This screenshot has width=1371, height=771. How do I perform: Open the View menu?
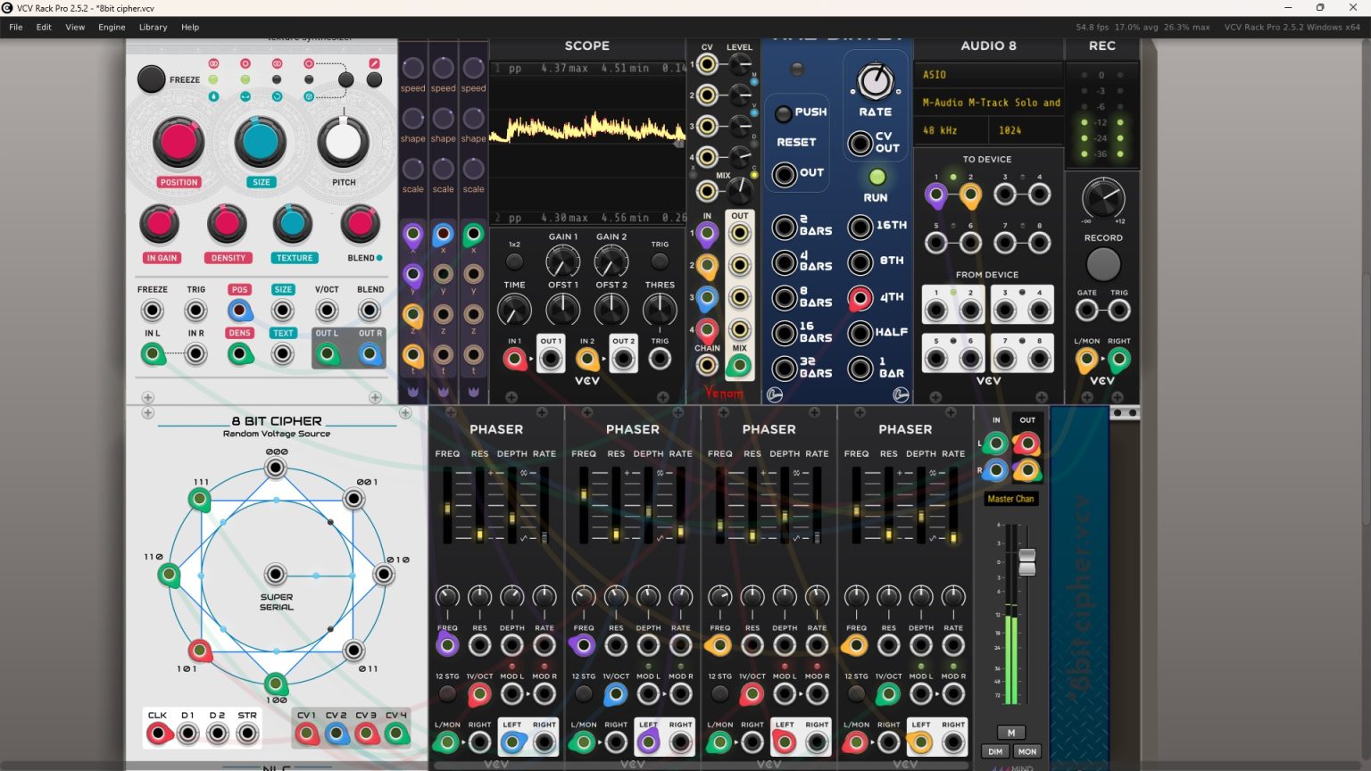(x=75, y=27)
